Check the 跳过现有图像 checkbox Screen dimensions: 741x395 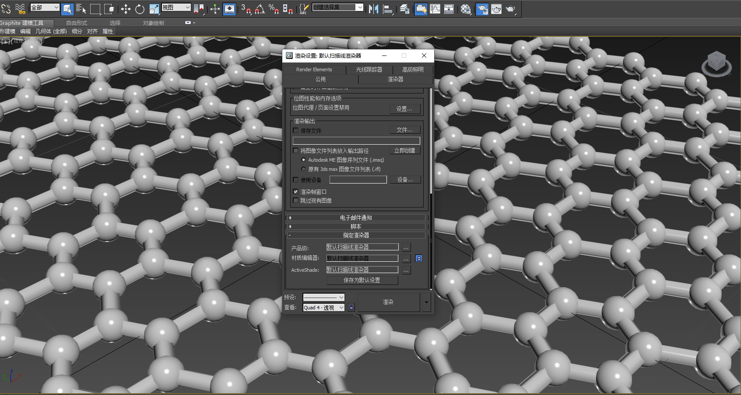(295, 201)
